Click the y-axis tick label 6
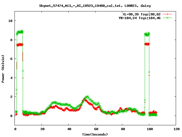 coord(11,59)
